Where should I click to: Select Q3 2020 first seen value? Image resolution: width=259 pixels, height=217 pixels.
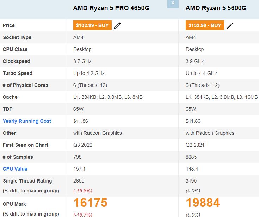pos(83,145)
